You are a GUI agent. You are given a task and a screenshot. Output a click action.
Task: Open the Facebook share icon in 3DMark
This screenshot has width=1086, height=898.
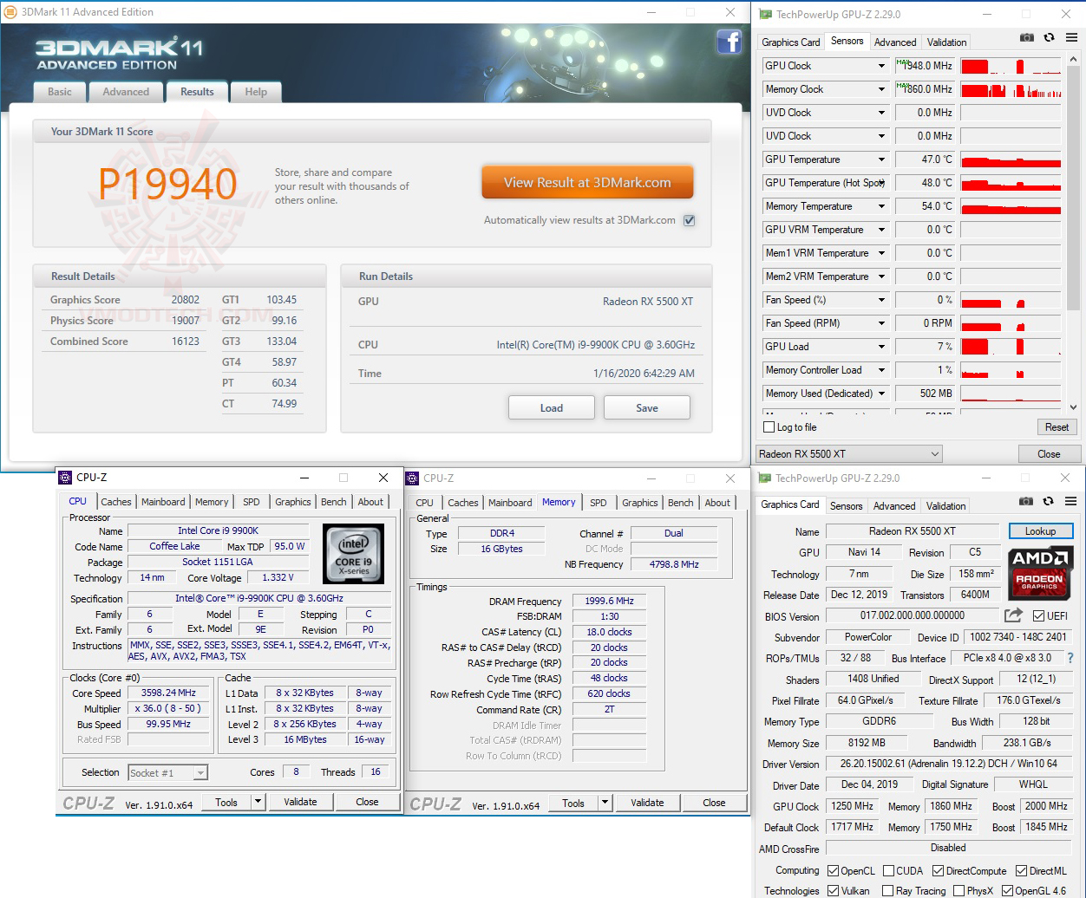coord(729,42)
